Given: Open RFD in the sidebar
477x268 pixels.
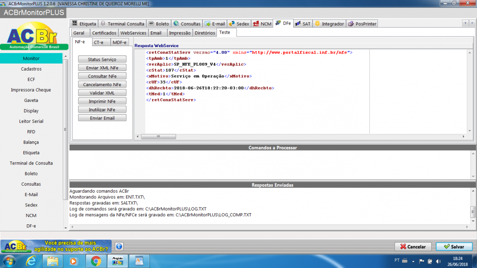Looking at the screenshot, I should click(31, 132).
